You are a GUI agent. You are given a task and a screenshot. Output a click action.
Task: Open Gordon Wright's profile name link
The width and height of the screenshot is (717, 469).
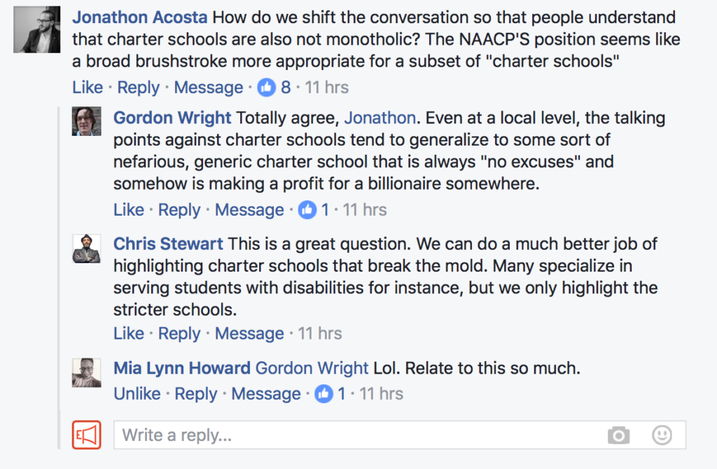172,118
